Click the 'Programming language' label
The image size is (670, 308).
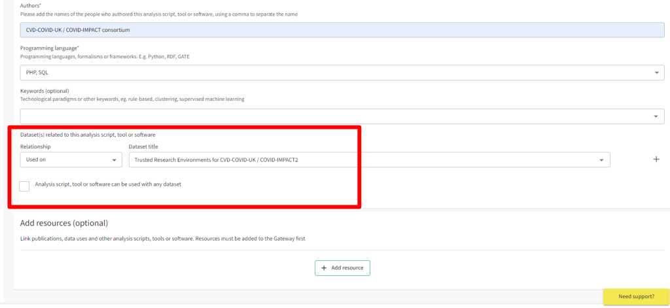coord(49,48)
